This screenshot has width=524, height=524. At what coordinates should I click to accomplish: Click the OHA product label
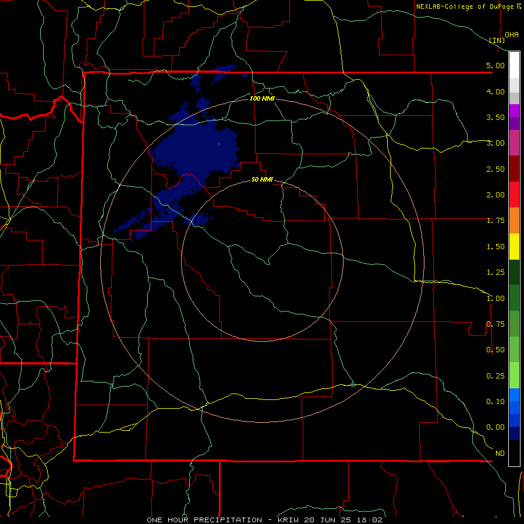[x=512, y=34]
